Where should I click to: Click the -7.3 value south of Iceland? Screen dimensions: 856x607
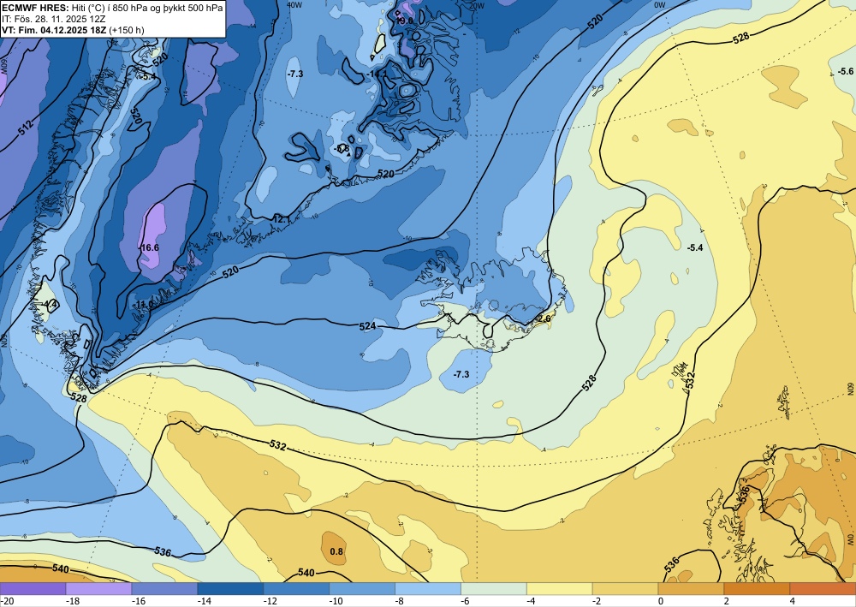pyautogui.click(x=461, y=374)
